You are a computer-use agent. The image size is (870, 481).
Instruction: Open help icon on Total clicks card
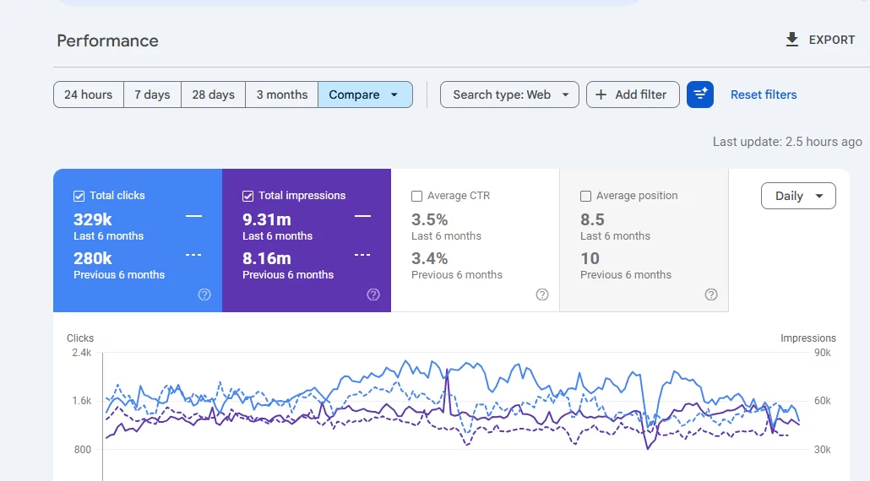coord(204,295)
